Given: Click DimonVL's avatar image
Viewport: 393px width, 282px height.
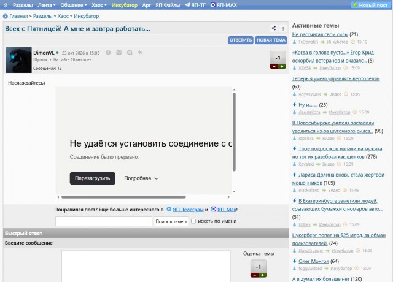Looking at the screenshot, I should coord(19,60).
